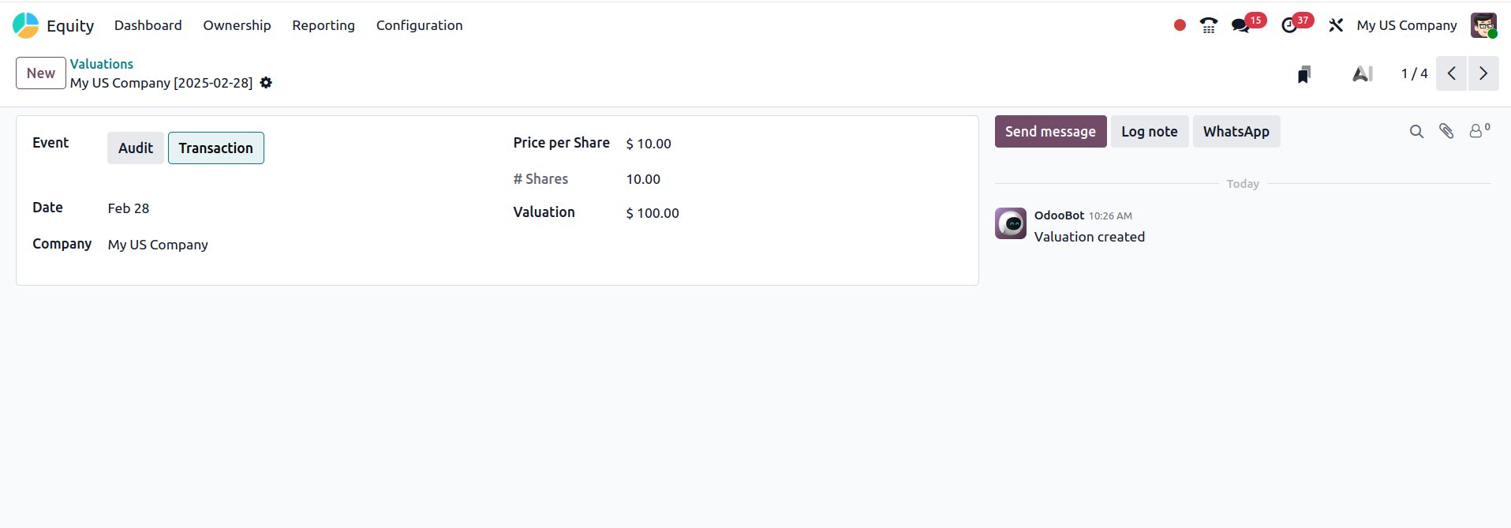
Task: Open the VoIP phone icon
Action: [x=1208, y=25]
